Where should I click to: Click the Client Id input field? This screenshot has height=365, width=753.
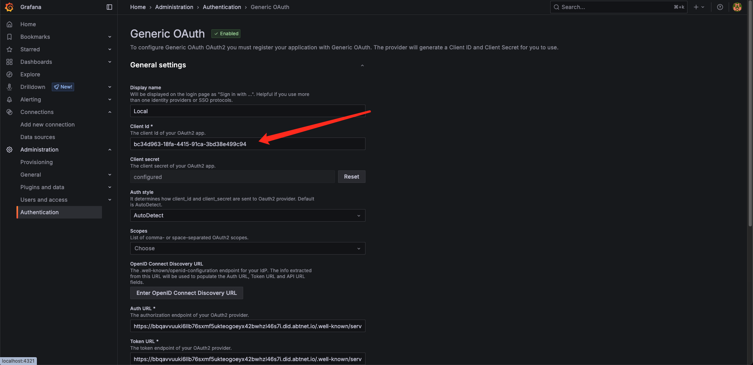tap(247, 144)
